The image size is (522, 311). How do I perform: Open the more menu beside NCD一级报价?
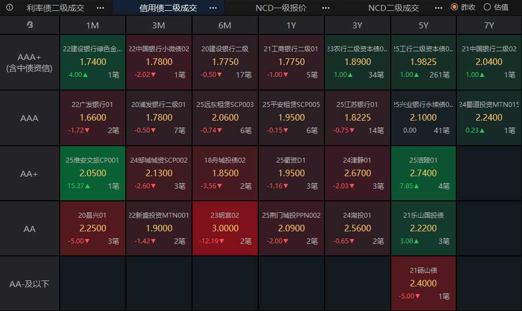pos(326,8)
